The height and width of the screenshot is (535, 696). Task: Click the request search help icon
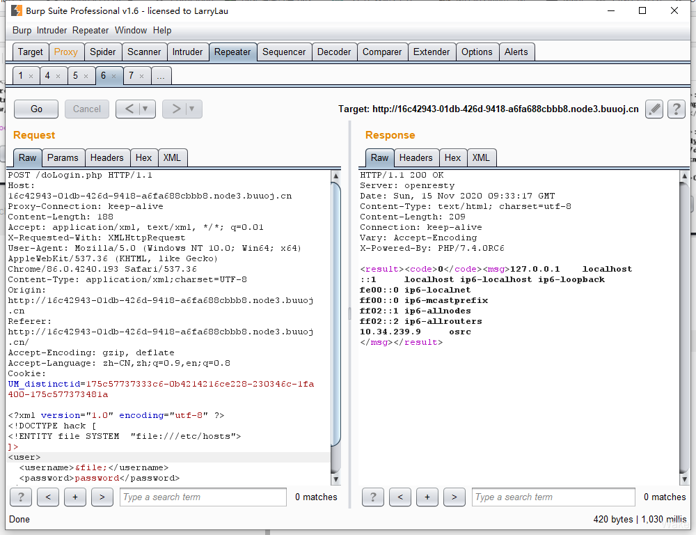[21, 497]
